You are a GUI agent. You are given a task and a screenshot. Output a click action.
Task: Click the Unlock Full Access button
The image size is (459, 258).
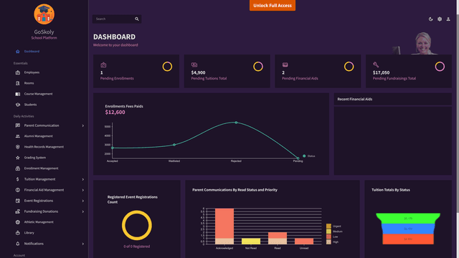coord(273,5)
